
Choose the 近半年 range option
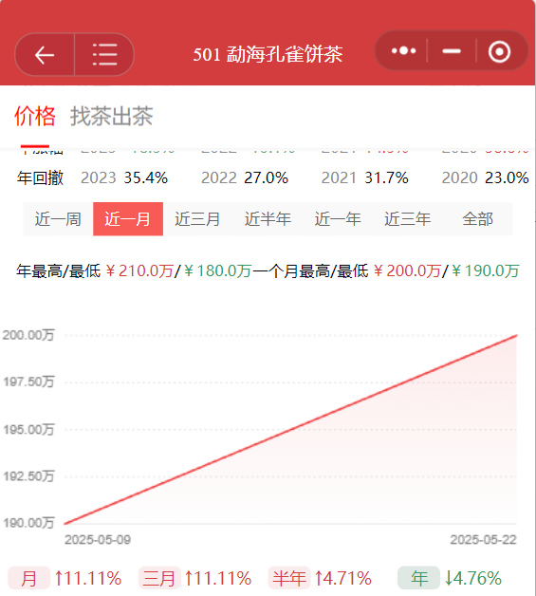click(x=268, y=219)
